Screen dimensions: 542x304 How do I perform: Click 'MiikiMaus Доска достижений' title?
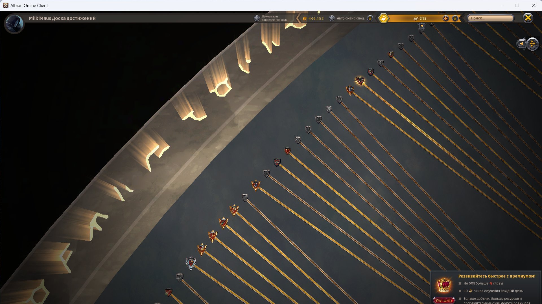click(62, 18)
